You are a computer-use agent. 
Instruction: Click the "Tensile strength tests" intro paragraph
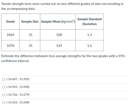coord(62,6)
